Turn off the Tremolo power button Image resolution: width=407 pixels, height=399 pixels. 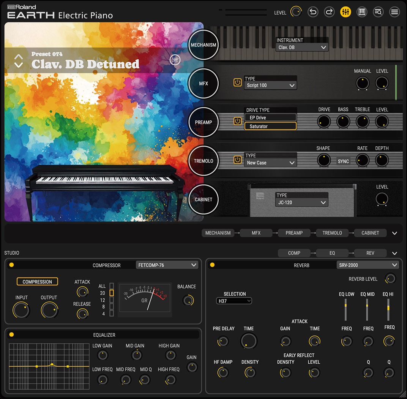(x=237, y=160)
